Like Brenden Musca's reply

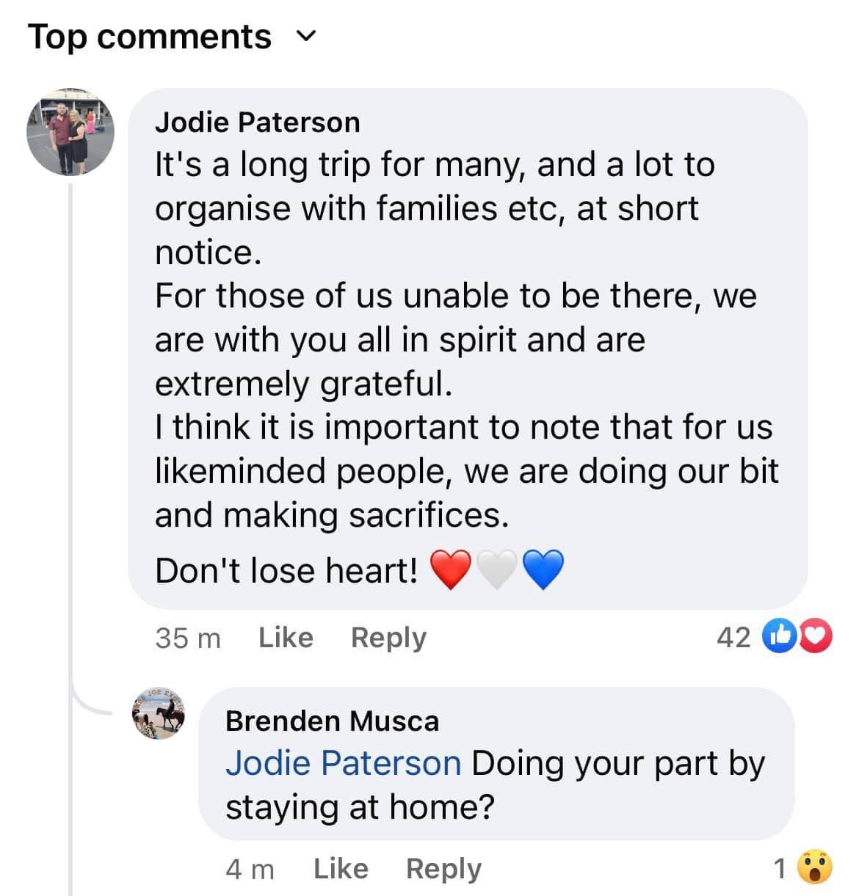[x=341, y=869]
